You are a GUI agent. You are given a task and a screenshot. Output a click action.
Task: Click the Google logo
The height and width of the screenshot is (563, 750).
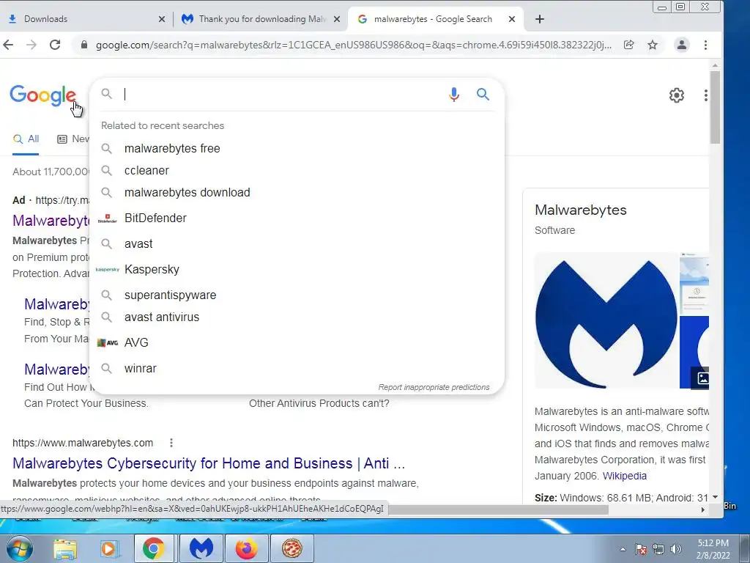click(x=43, y=96)
